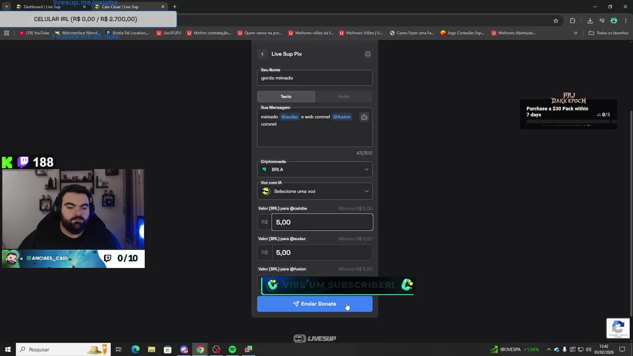Click the green Kick icon in stream overlay
633x356 pixels.
coord(7,162)
